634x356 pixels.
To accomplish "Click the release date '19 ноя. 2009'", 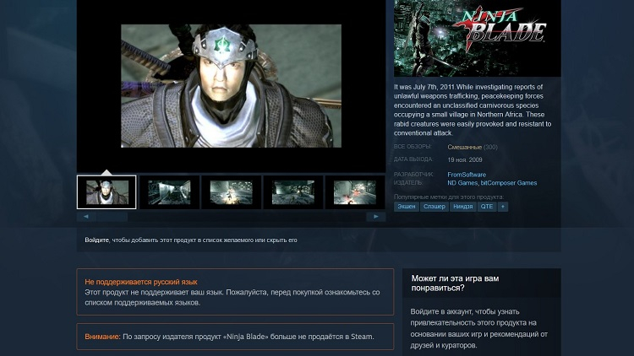I will (x=465, y=159).
